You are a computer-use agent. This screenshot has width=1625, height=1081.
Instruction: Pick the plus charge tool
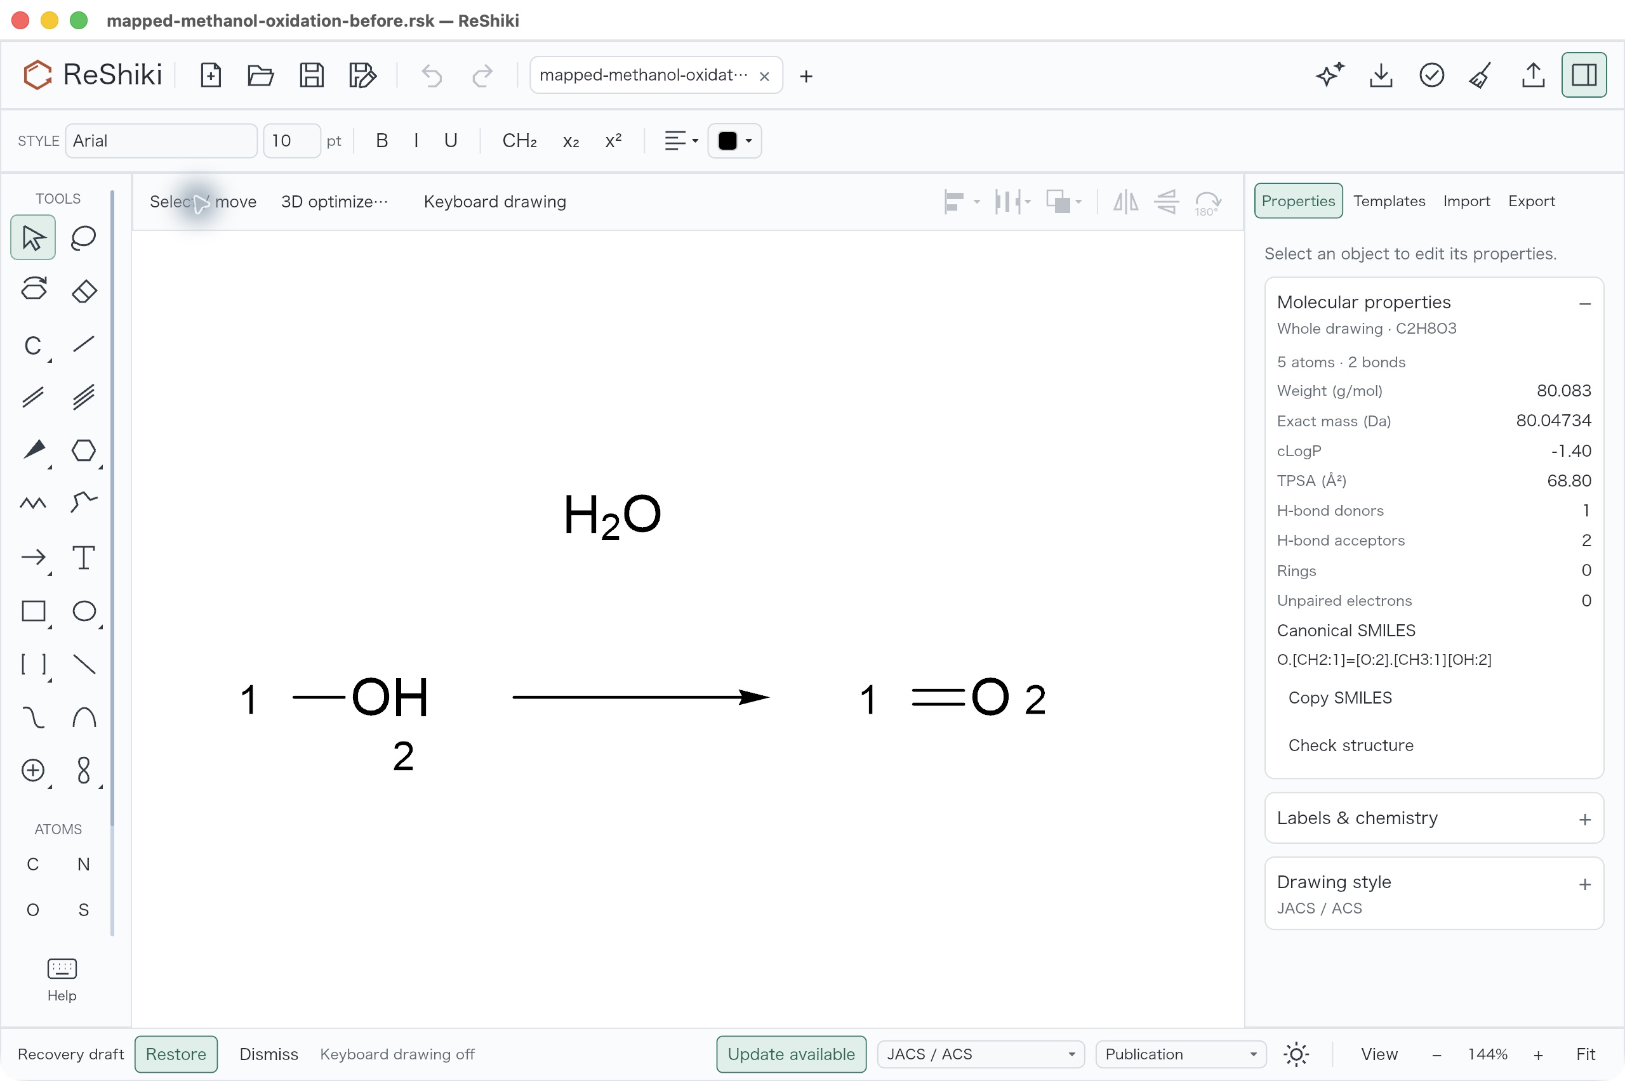pos(32,770)
